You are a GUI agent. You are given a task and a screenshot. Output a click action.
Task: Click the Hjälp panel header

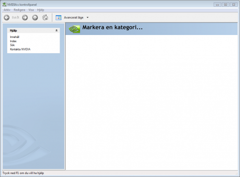pos(34,31)
